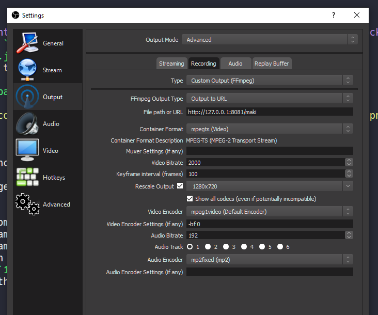The image size is (378, 315).
Task: Select Audio Track 2 radio button
Action: [208, 246]
